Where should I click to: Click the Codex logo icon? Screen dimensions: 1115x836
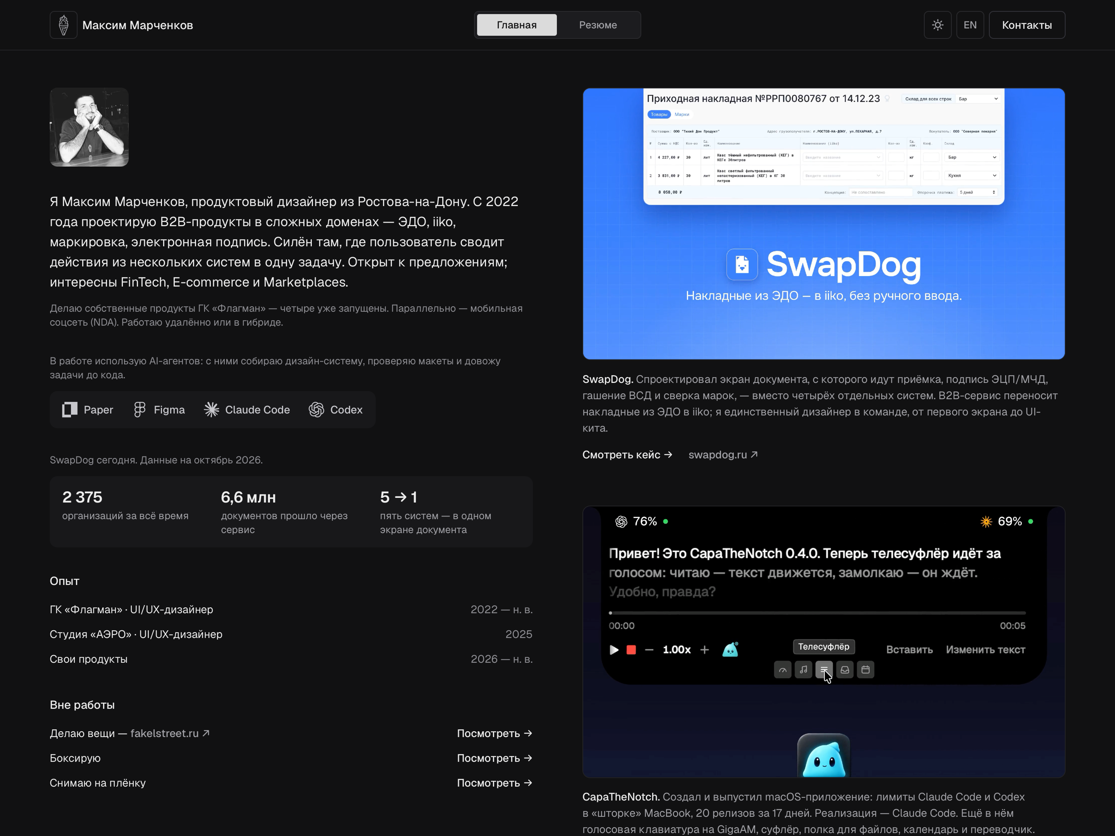click(316, 410)
